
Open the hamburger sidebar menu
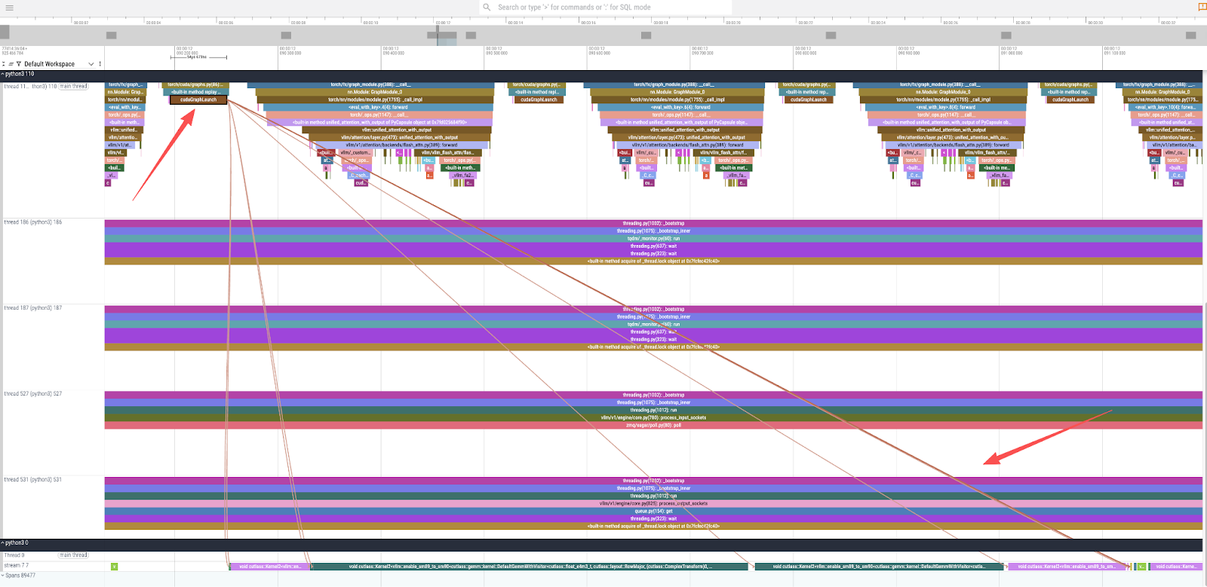tap(9, 8)
